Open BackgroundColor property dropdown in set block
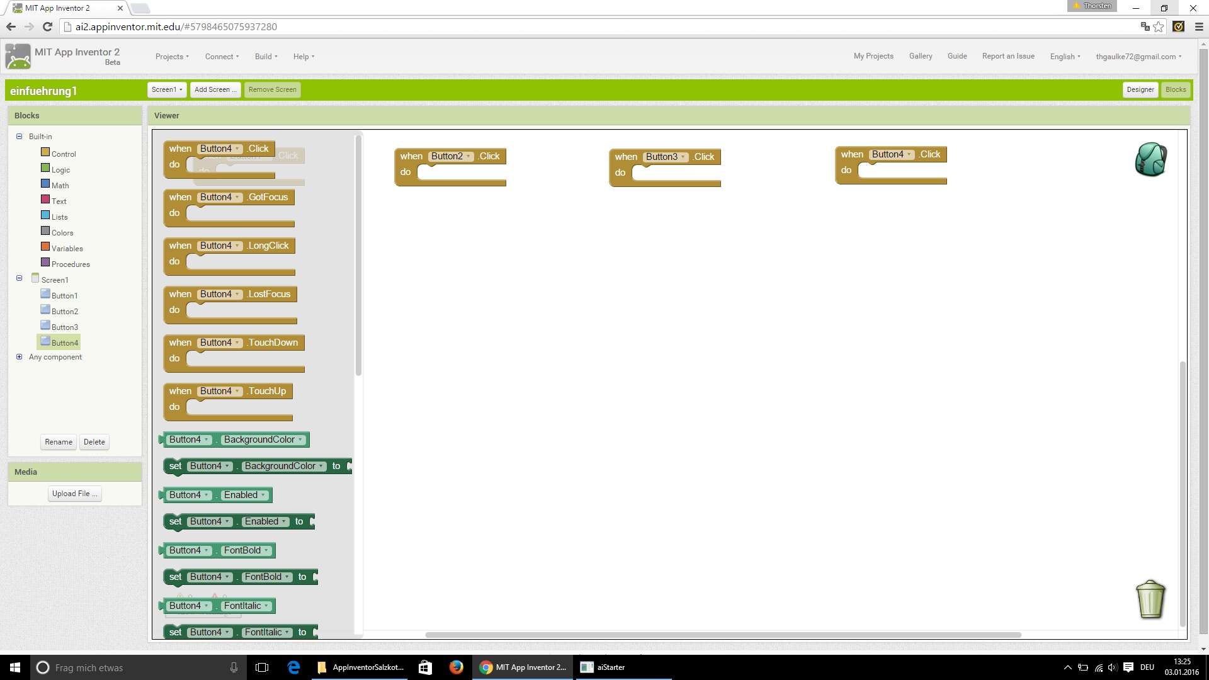The height and width of the screenshot is (680, 1209). pyautogui.click(x=284, y=466)
